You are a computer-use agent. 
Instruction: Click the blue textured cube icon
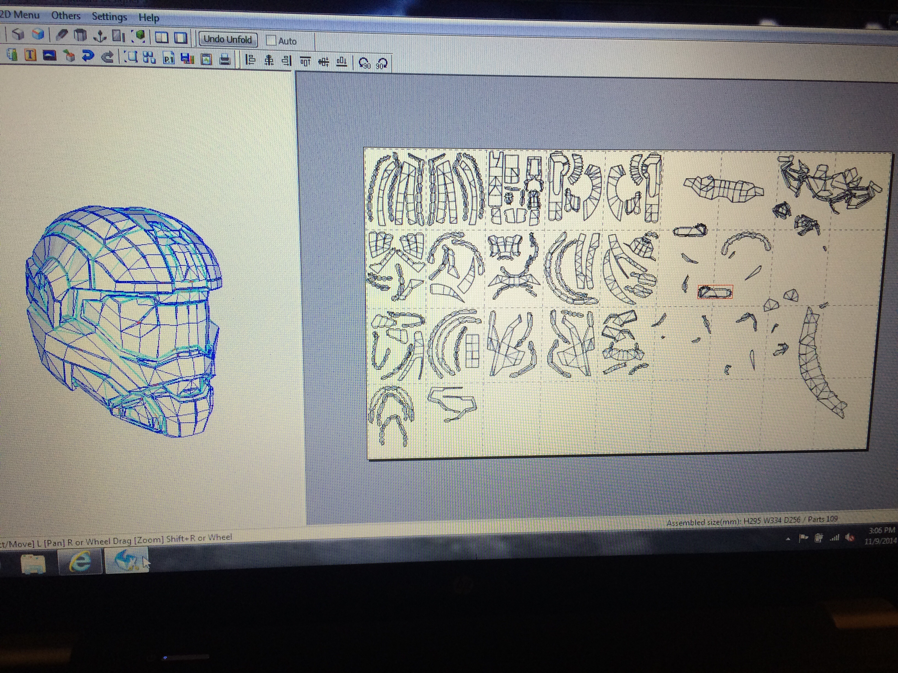(x=38, y=34)
